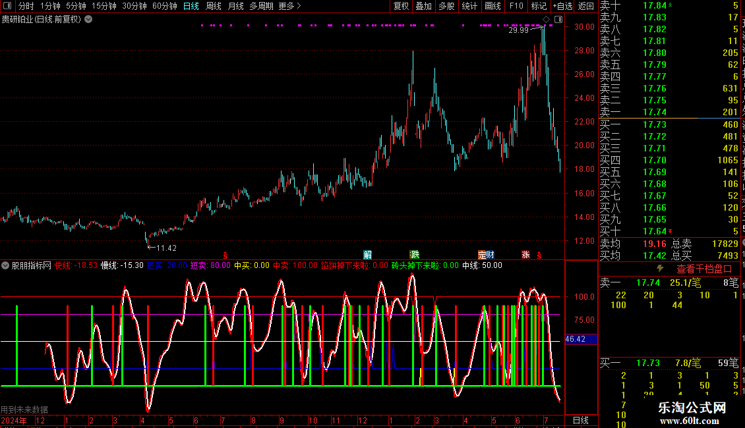Switch to the 5分钟 period
The image size is (745, 428).
76,6
